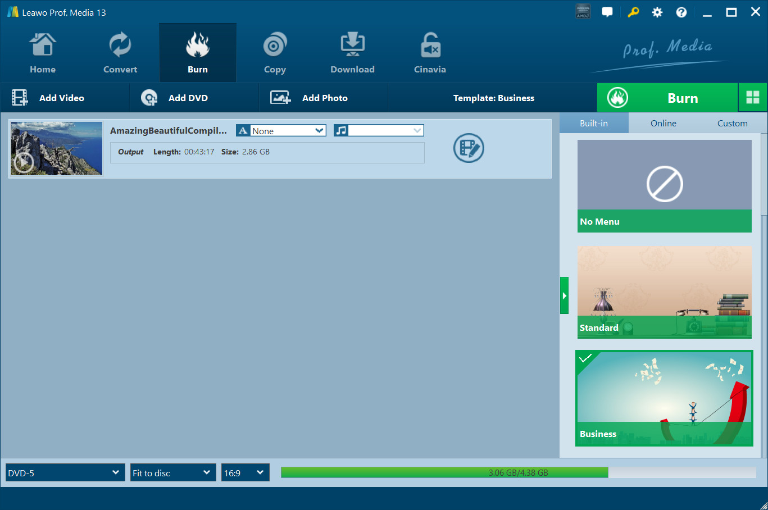The image size is (768, 510).
Task: Play the video thumbnail preview
Action: tap(24, 163)
